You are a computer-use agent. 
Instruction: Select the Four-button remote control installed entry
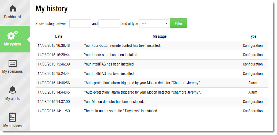pos(122,45)
